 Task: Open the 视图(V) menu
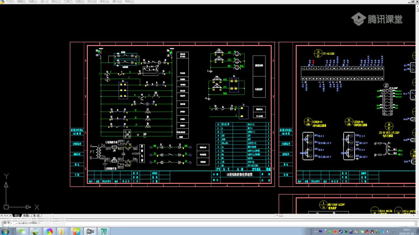click(x=33, y=2)
